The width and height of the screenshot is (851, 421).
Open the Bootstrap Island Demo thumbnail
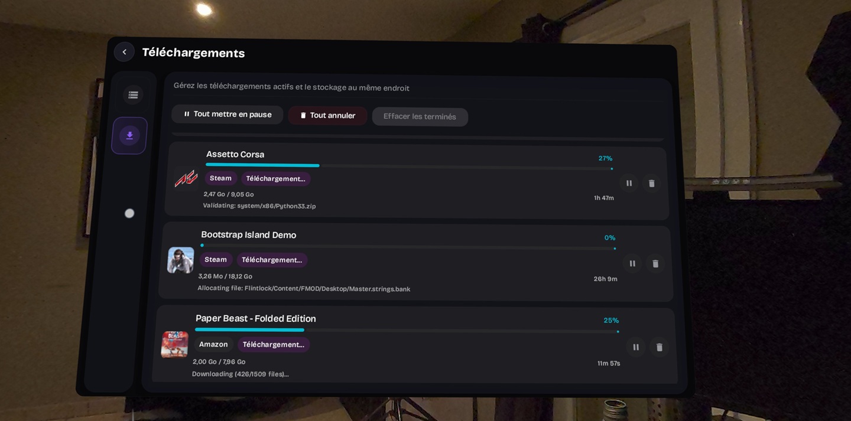(x=181, y=260)
